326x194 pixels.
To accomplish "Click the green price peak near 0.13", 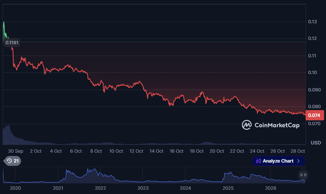I will pyautogui.click(x=4, y=22).
